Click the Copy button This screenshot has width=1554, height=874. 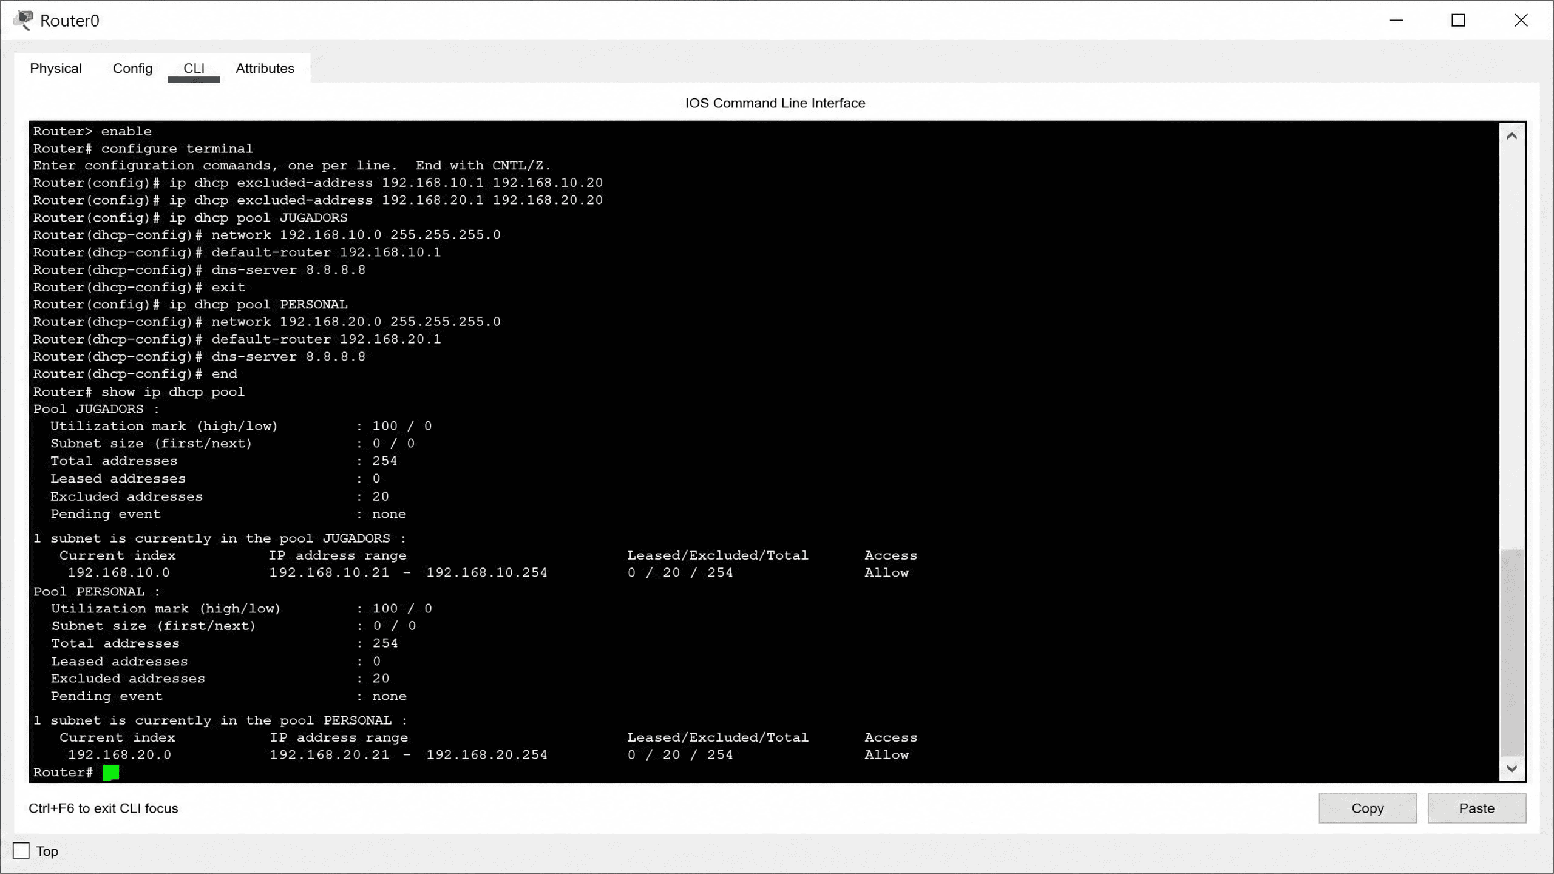1368,808
